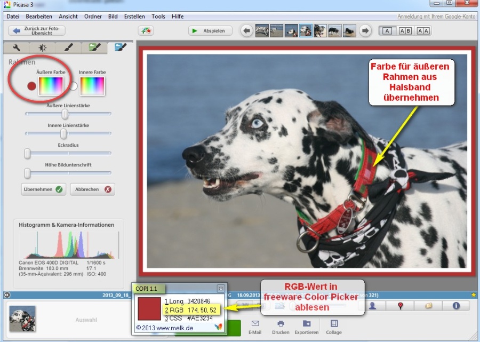Open the wrench basic fixes tab
Screen dimensions: 480x342
pyautogui.click(x=17, y=47)
